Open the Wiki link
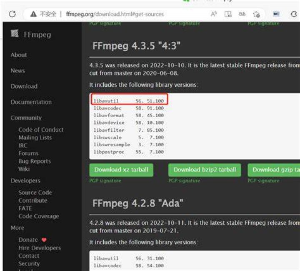Screen dimensions: 300x271 coord(24,169)
